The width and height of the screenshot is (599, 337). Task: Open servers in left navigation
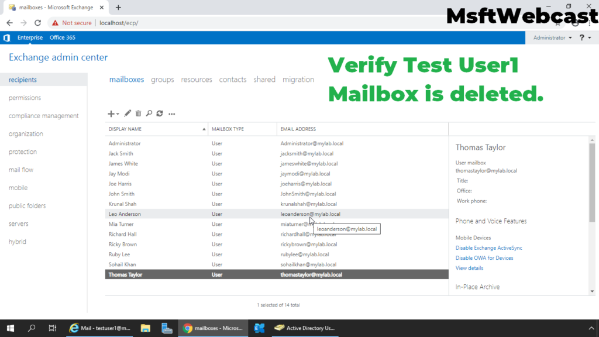pos(19,223)
